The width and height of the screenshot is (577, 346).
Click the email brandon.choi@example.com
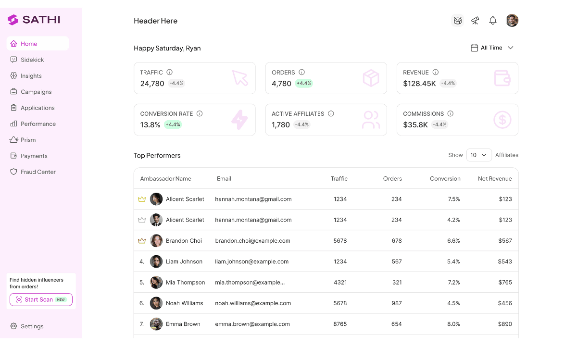coord(252,241)
